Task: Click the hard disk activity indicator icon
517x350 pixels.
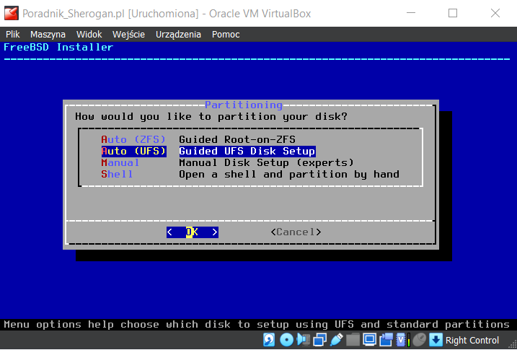Action: coord(269,341)
